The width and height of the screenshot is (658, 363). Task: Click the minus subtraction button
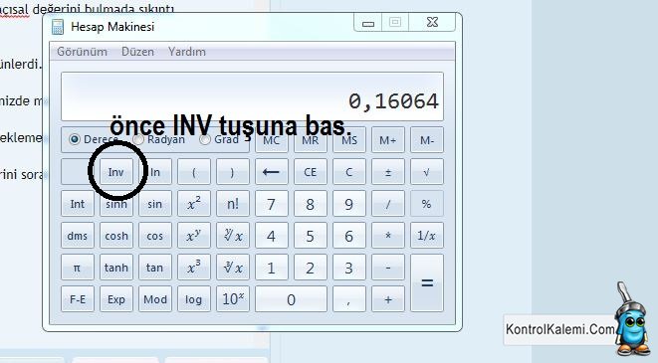[x=388, y=268]
